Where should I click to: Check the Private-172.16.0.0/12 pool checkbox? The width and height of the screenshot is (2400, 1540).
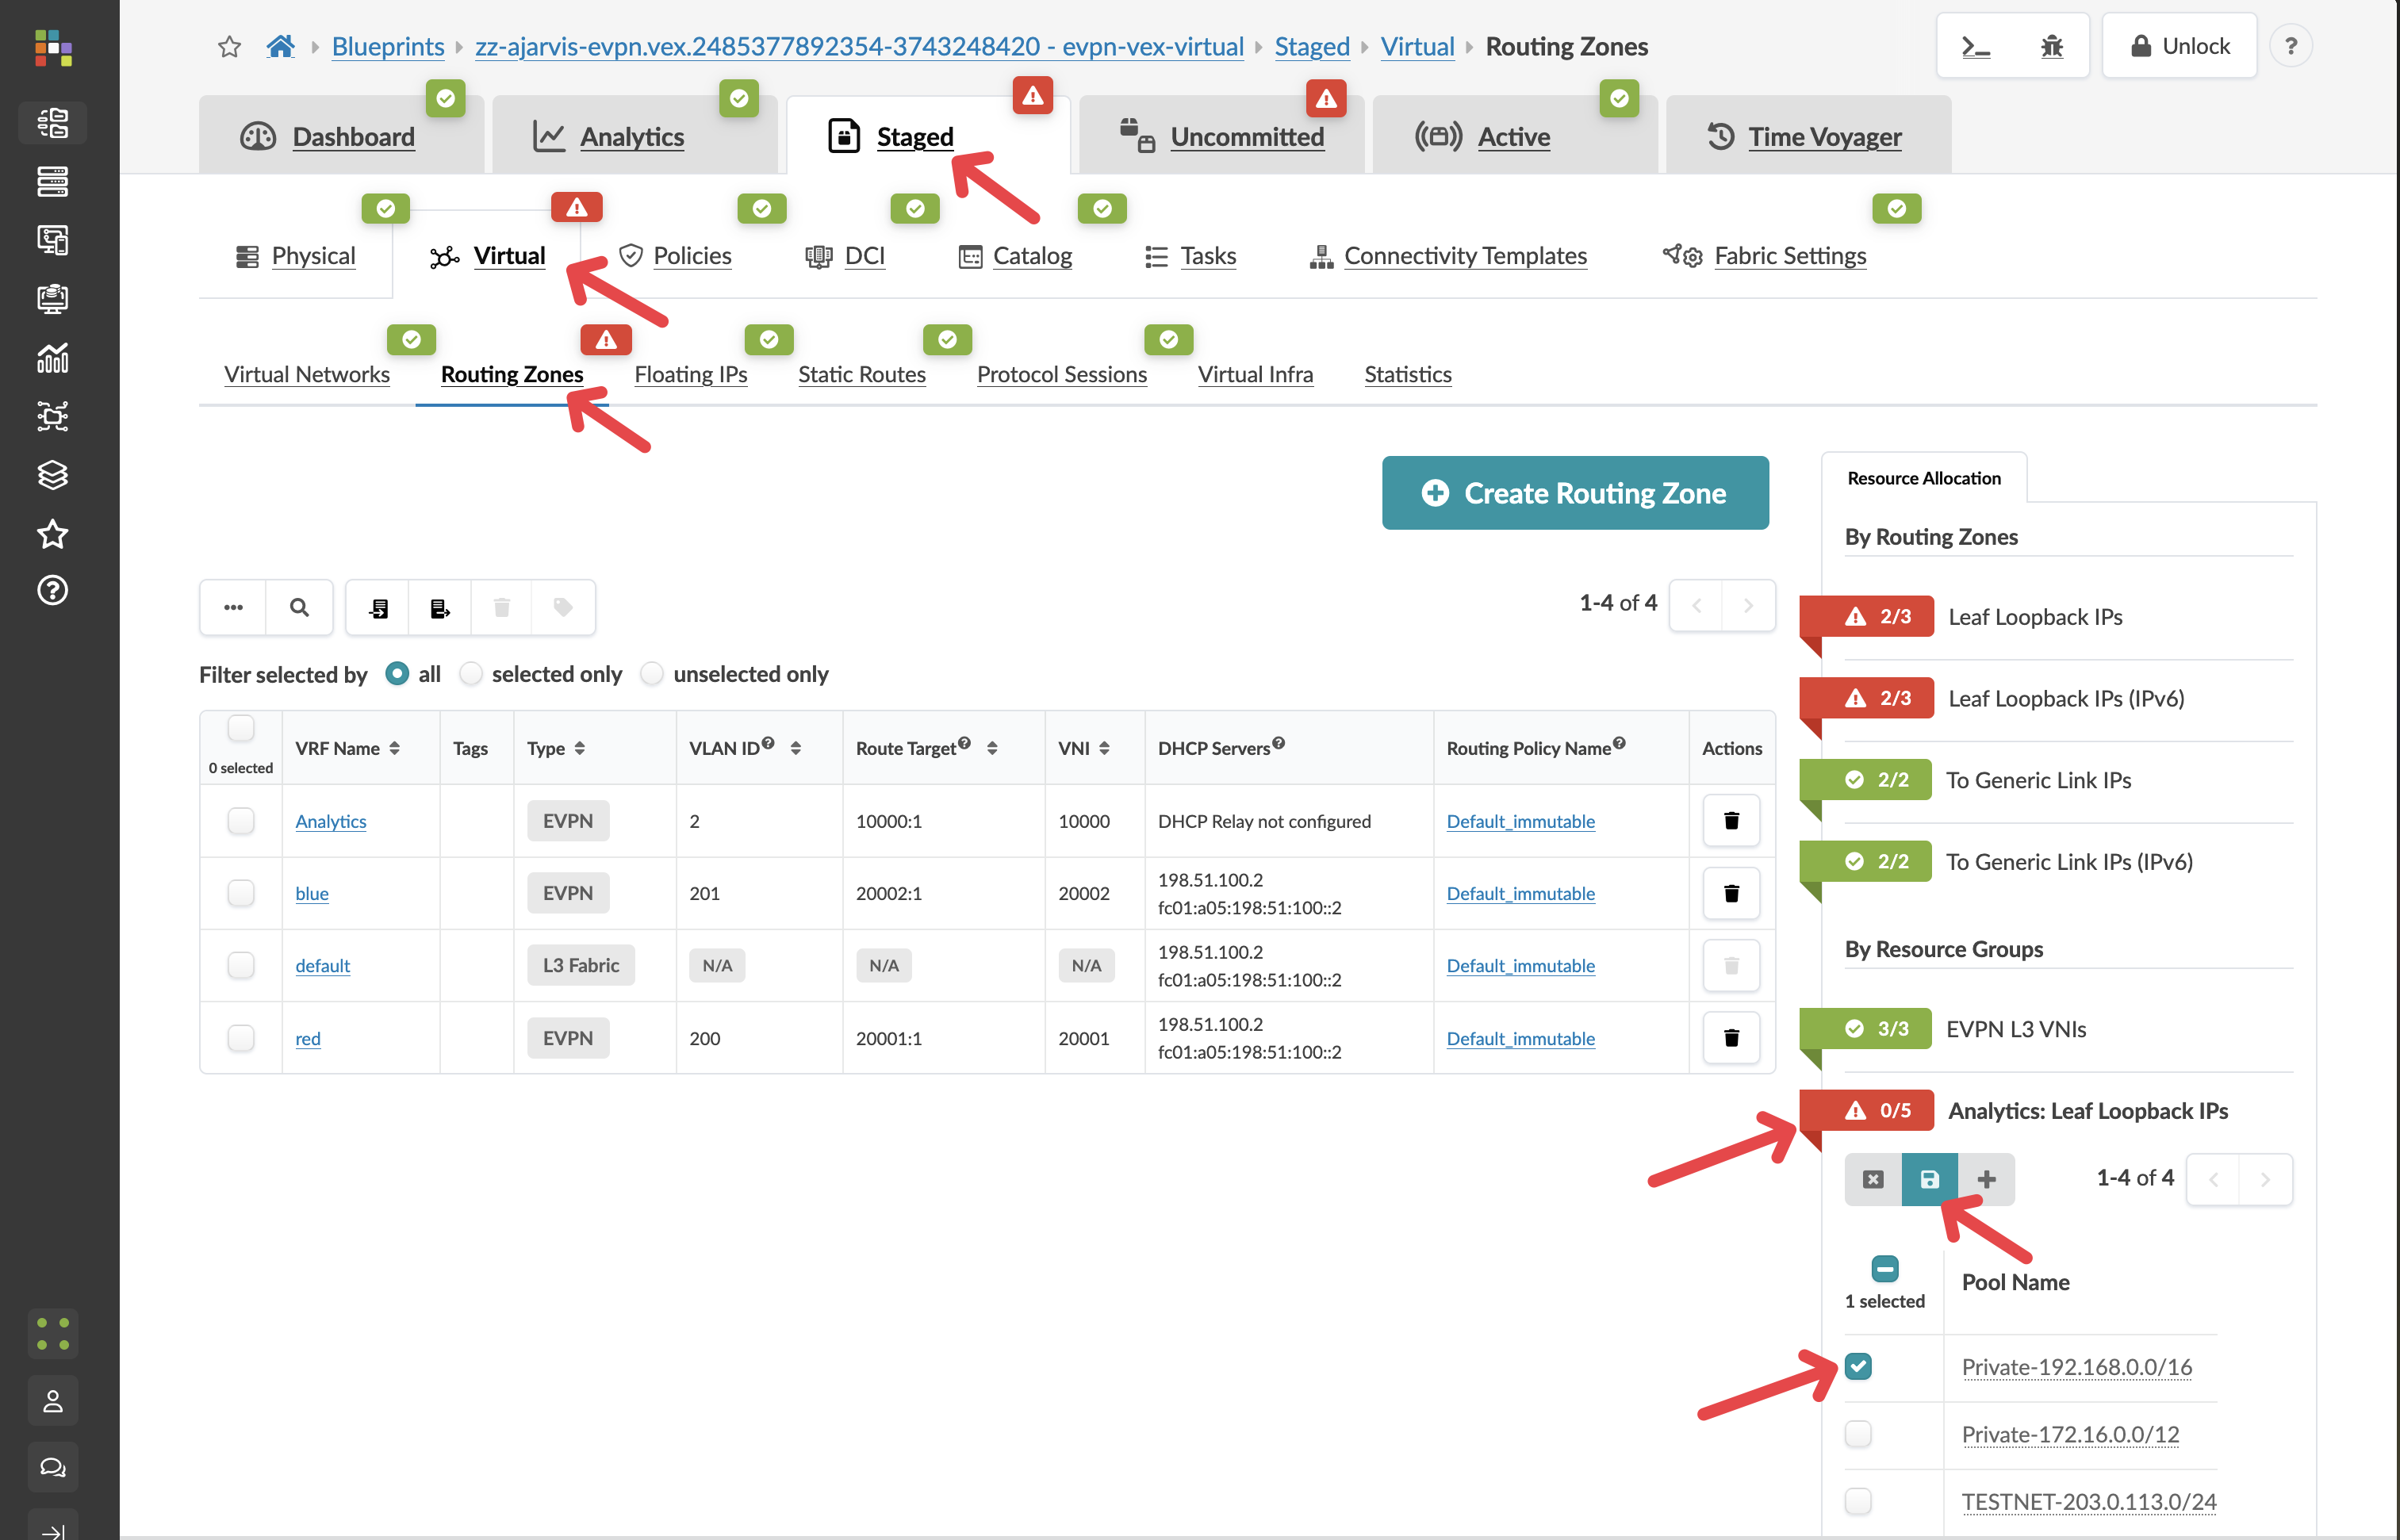coord(1858,1434)
